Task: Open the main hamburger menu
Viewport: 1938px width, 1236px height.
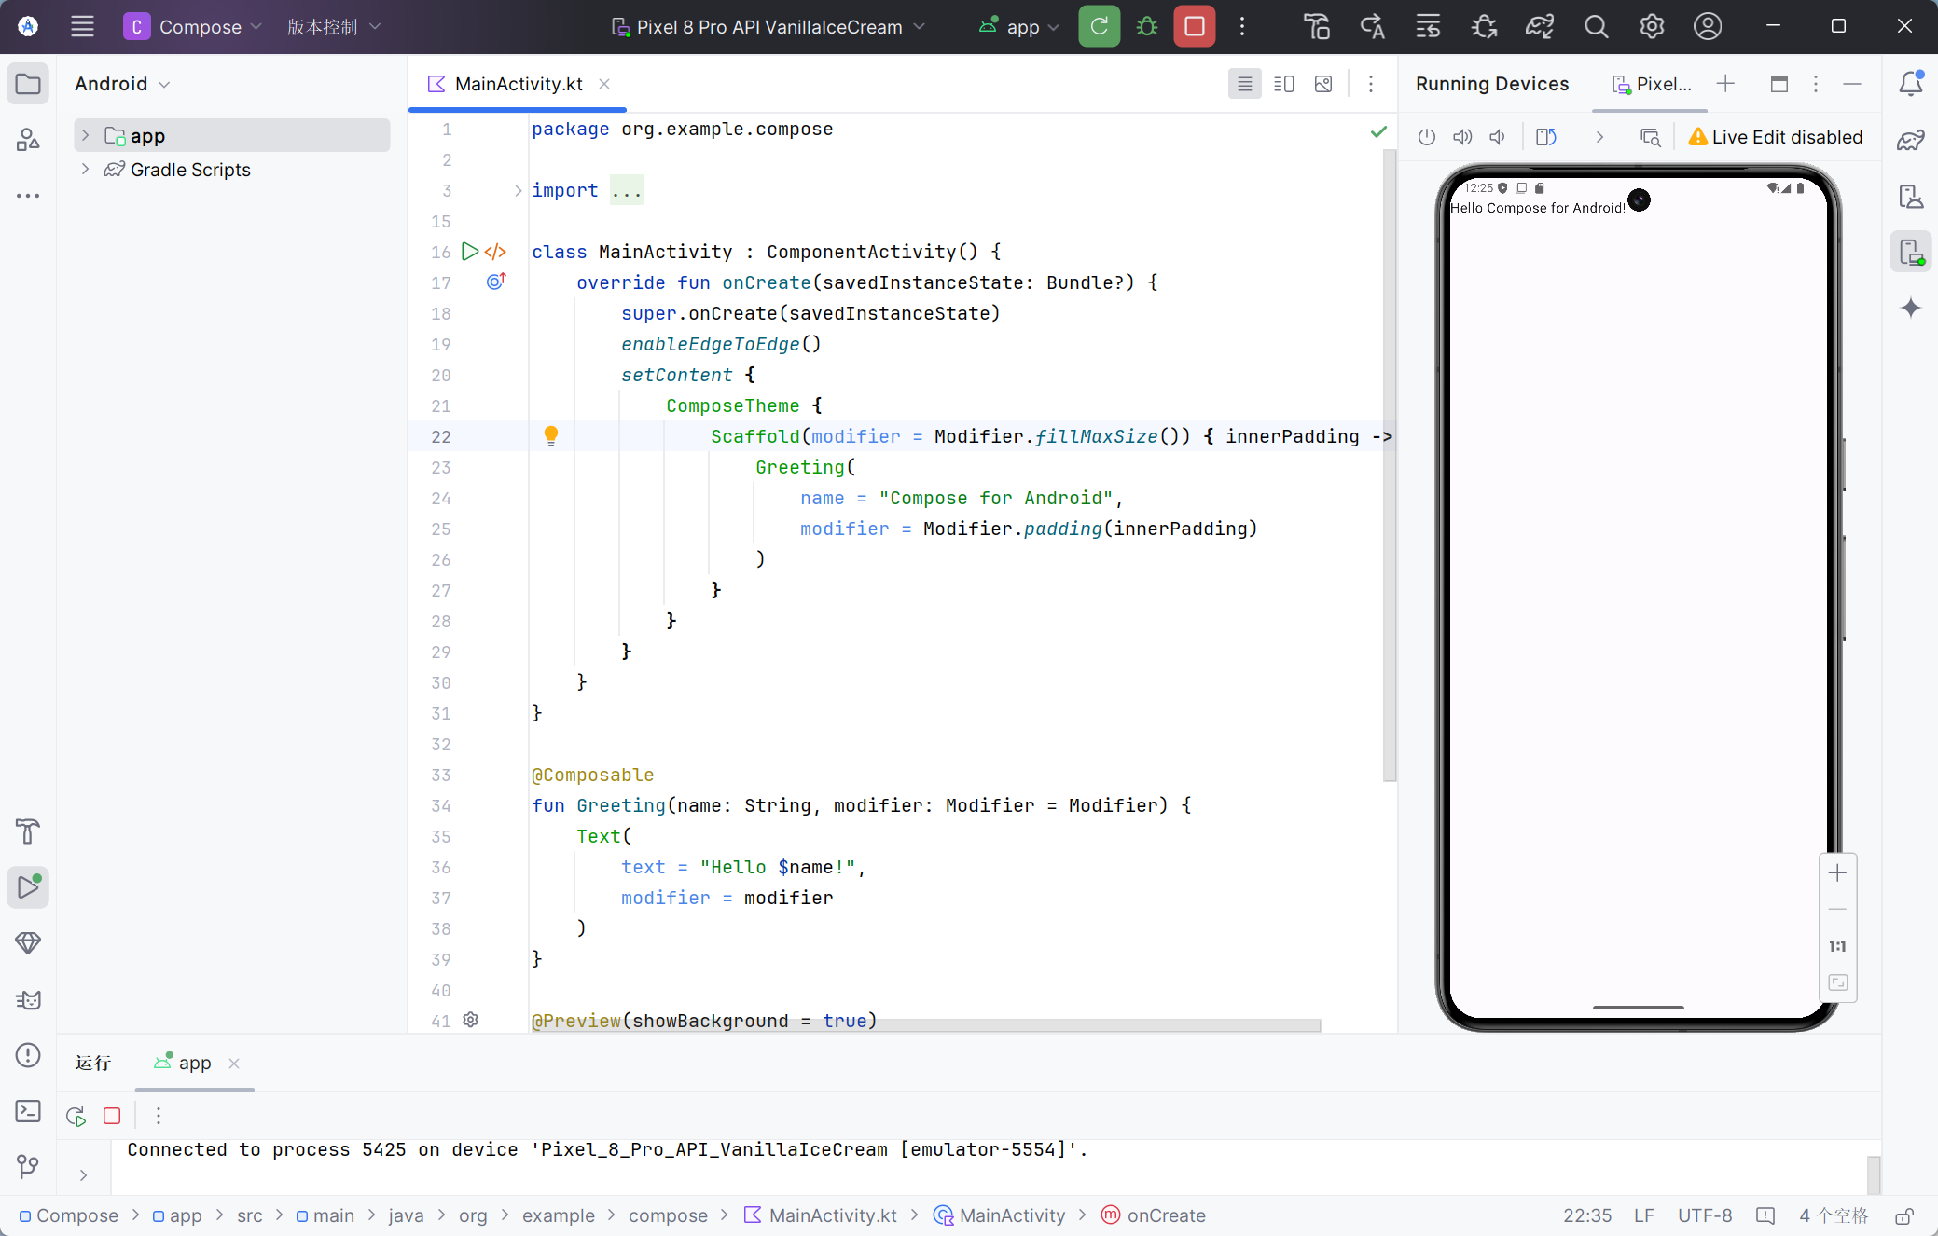Action: tap(82, 26)
